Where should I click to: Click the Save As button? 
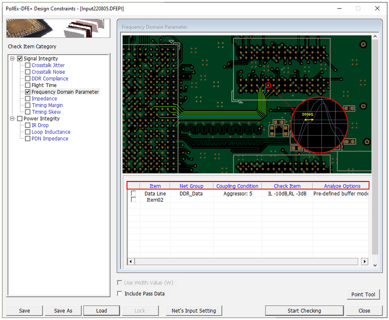pos(63,311)
